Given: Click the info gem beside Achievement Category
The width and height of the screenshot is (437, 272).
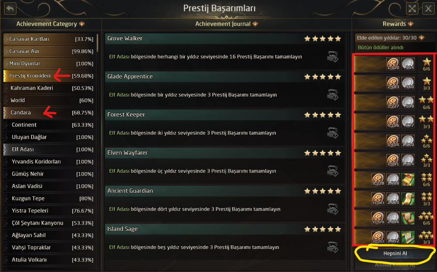Looking at the screenshot, I should pos(82,24).
